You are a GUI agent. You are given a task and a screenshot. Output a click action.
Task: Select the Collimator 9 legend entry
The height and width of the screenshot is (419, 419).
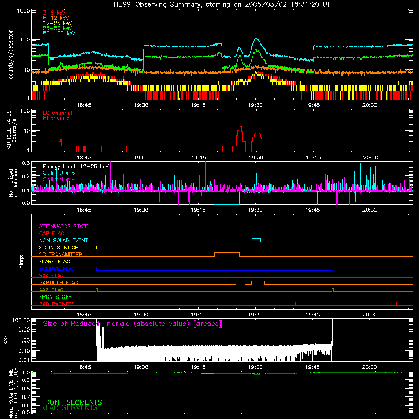tap(59, 179)
